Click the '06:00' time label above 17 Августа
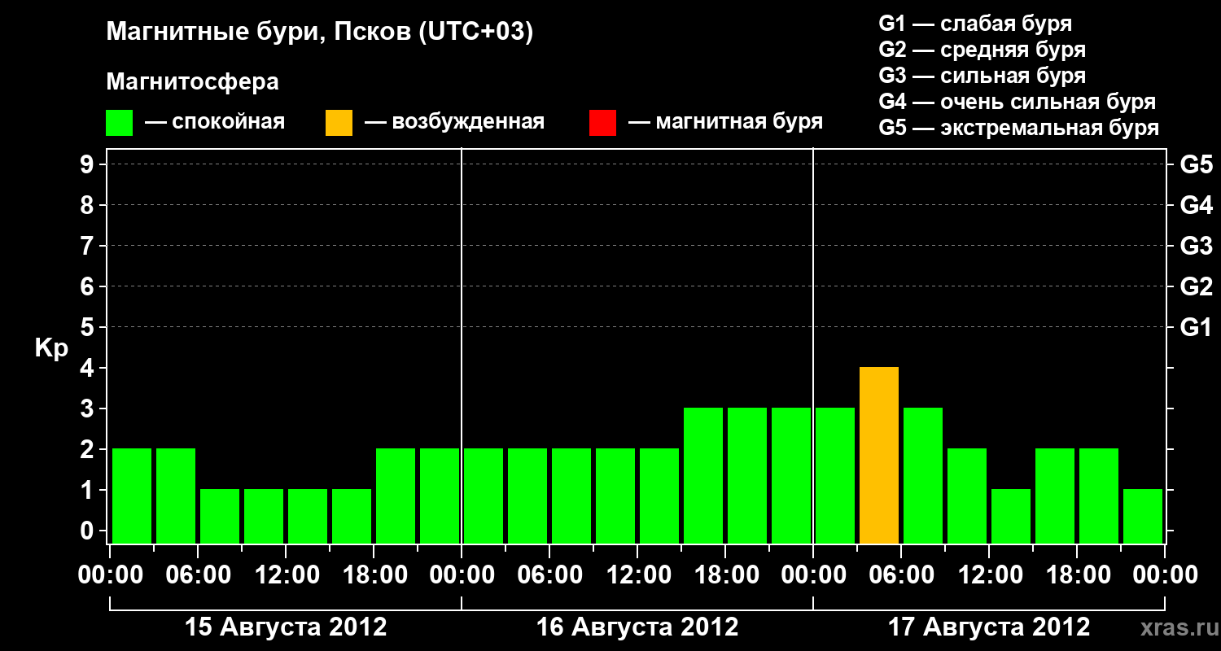 (x=901, y=575)
